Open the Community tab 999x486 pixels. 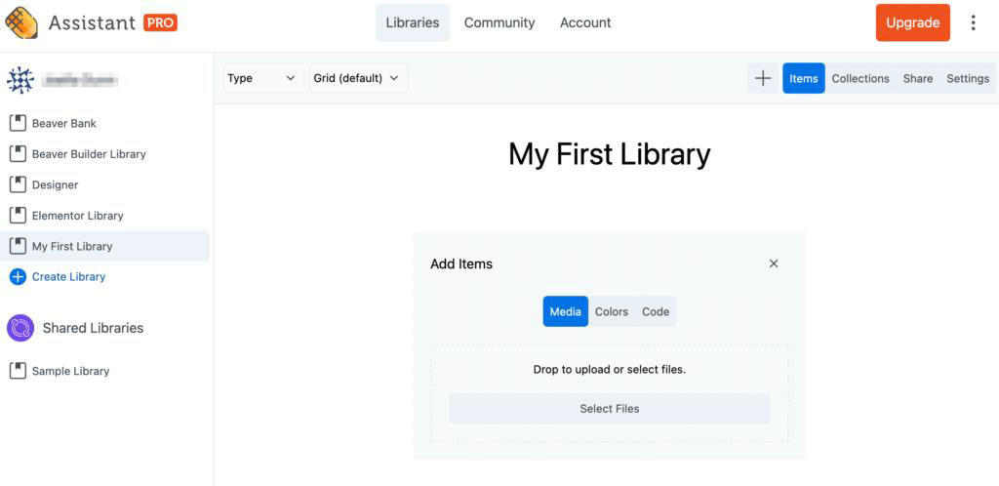(499, 22)
